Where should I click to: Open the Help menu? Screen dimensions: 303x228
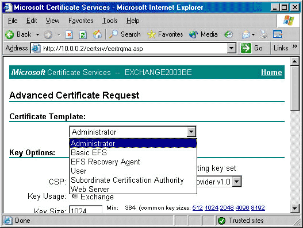(x=133, y=21)
